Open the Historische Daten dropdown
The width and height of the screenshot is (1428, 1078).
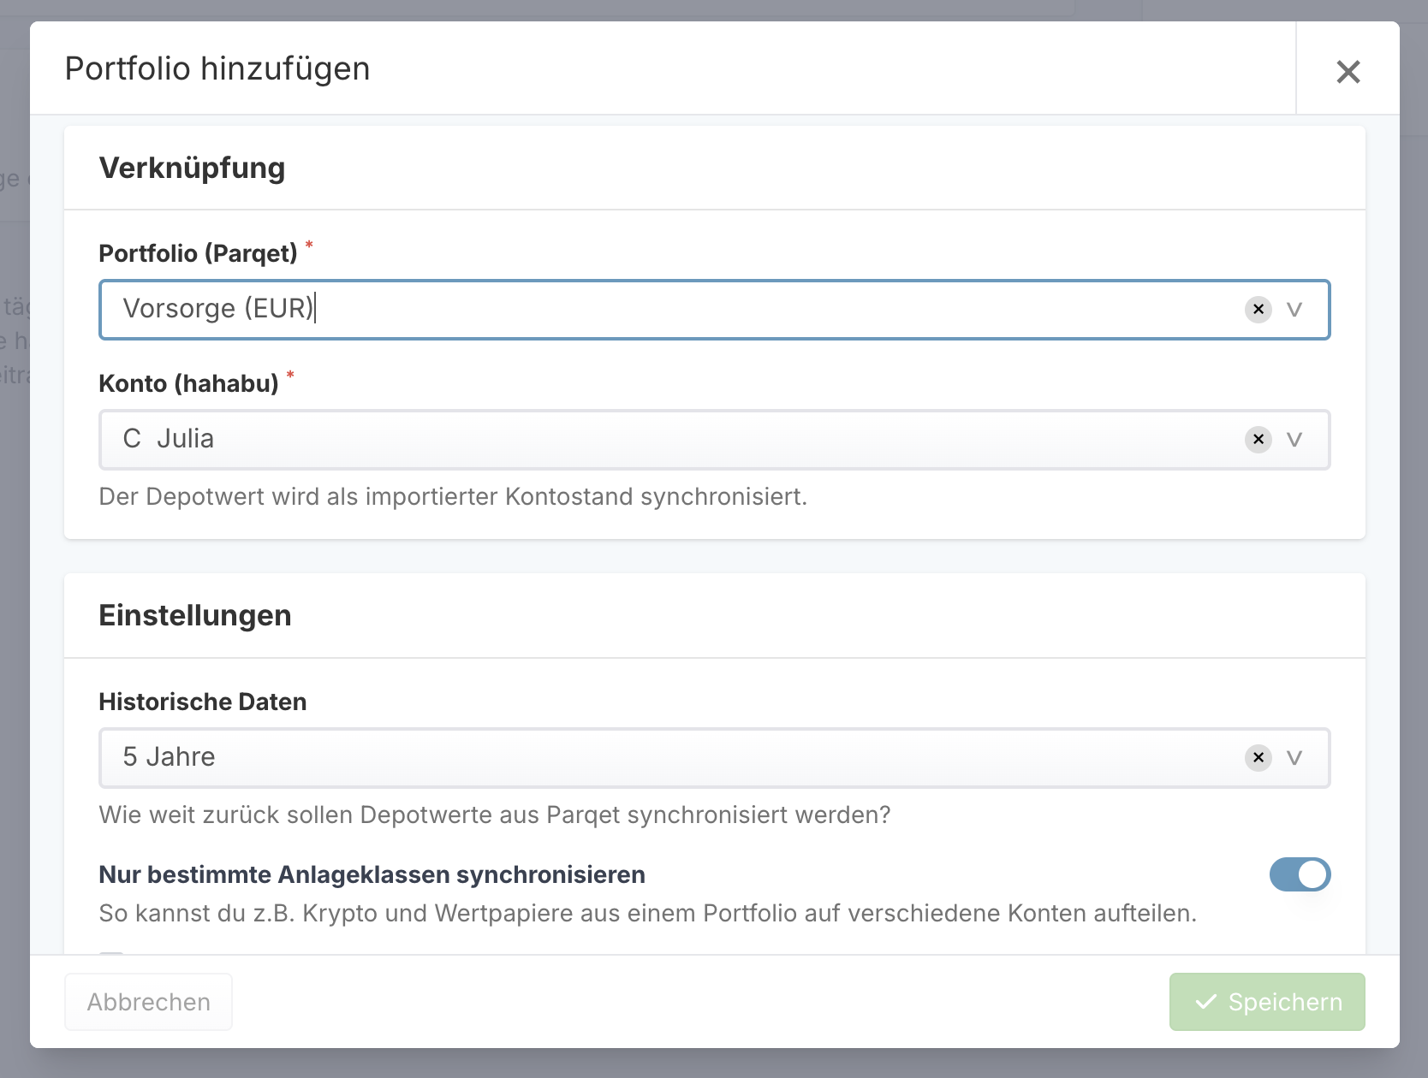point(1294,758)
